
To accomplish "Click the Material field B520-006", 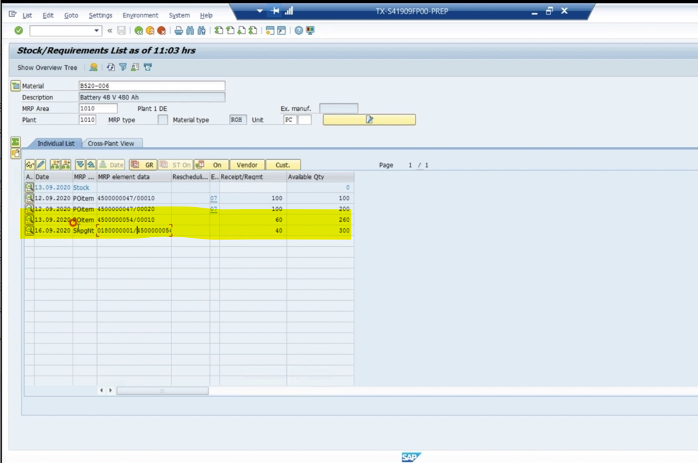I will point(152,86).
